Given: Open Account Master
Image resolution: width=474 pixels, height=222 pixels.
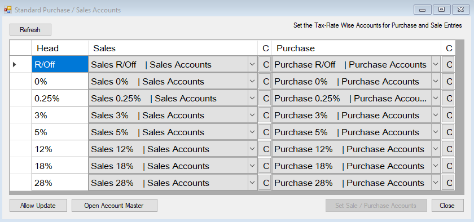Looking at the screenshot, I should tap(114, 206).
